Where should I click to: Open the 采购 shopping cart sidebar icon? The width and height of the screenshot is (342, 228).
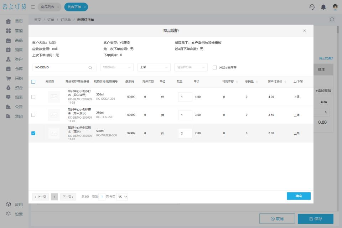8,78
